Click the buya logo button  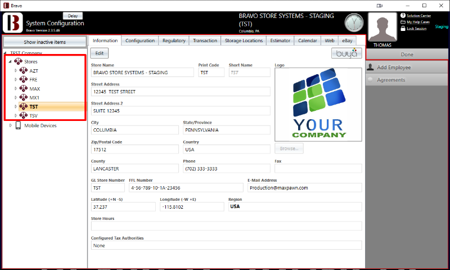(x=346, y=53)
